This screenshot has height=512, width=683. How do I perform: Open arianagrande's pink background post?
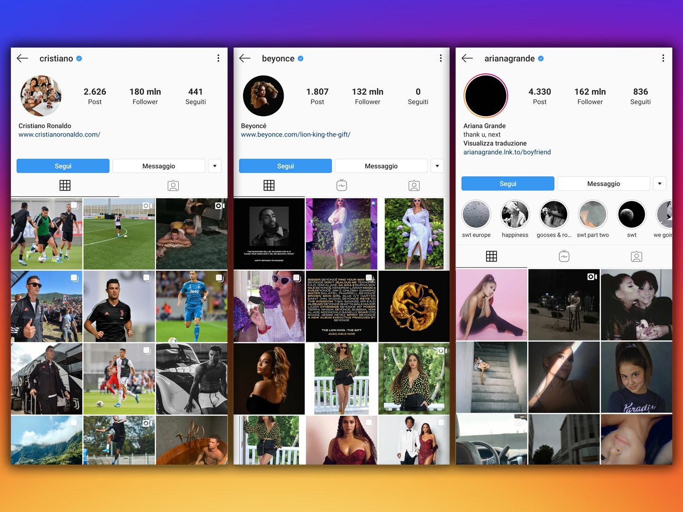(491, 305)
